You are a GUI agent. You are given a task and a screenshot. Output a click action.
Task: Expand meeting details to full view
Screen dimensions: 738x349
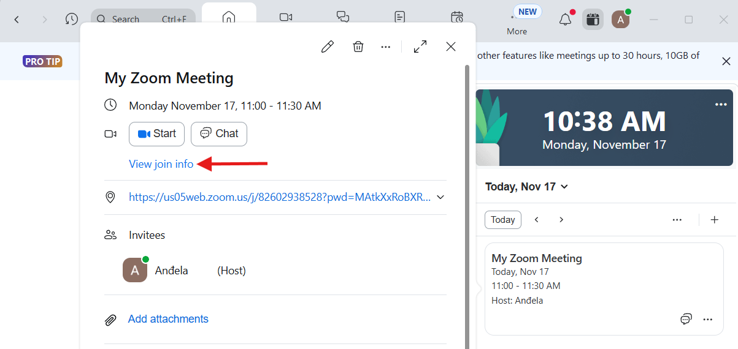pos(420,47)
